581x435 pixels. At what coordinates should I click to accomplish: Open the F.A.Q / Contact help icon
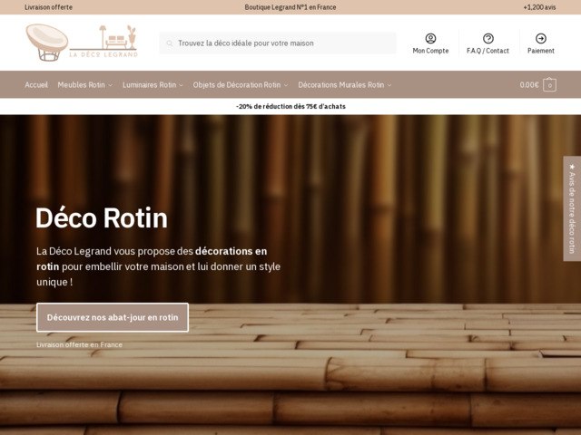point(487,38)
